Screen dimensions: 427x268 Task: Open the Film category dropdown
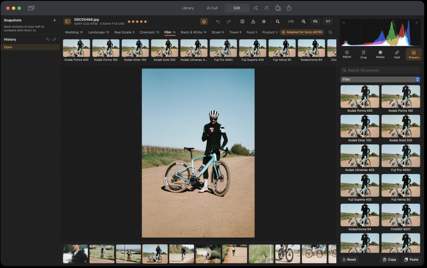380,79
